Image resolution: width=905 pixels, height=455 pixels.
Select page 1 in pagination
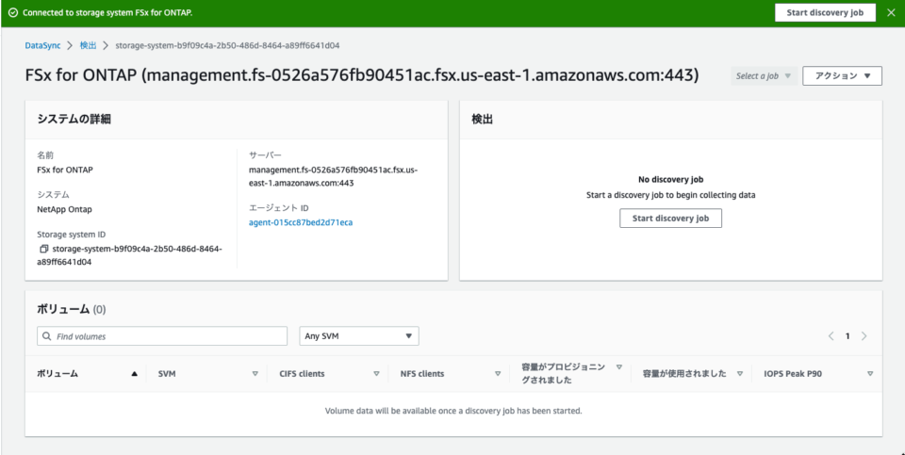(847, 336)
